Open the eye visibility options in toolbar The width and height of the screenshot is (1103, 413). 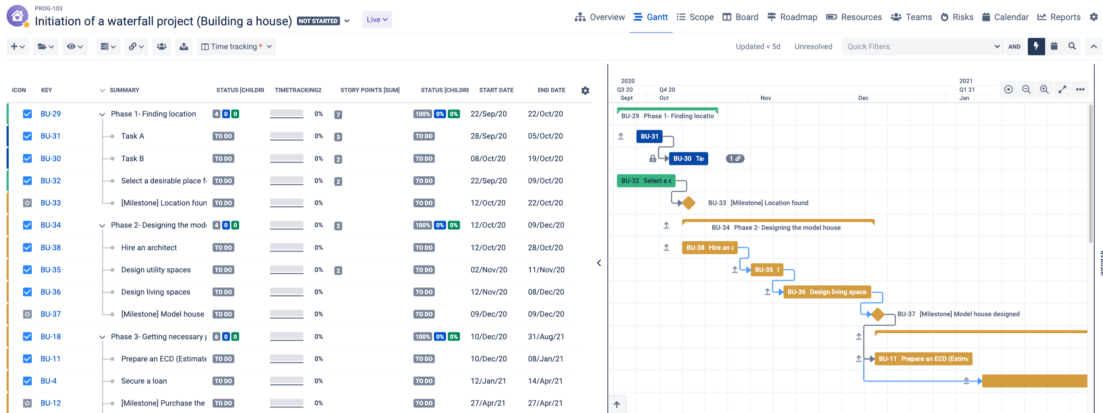(x=74, y=46)
